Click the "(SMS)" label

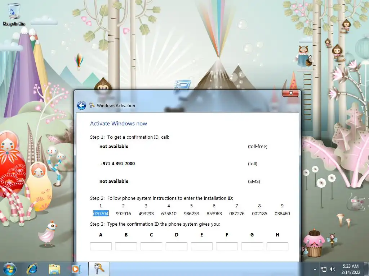[x=254, y=181]
